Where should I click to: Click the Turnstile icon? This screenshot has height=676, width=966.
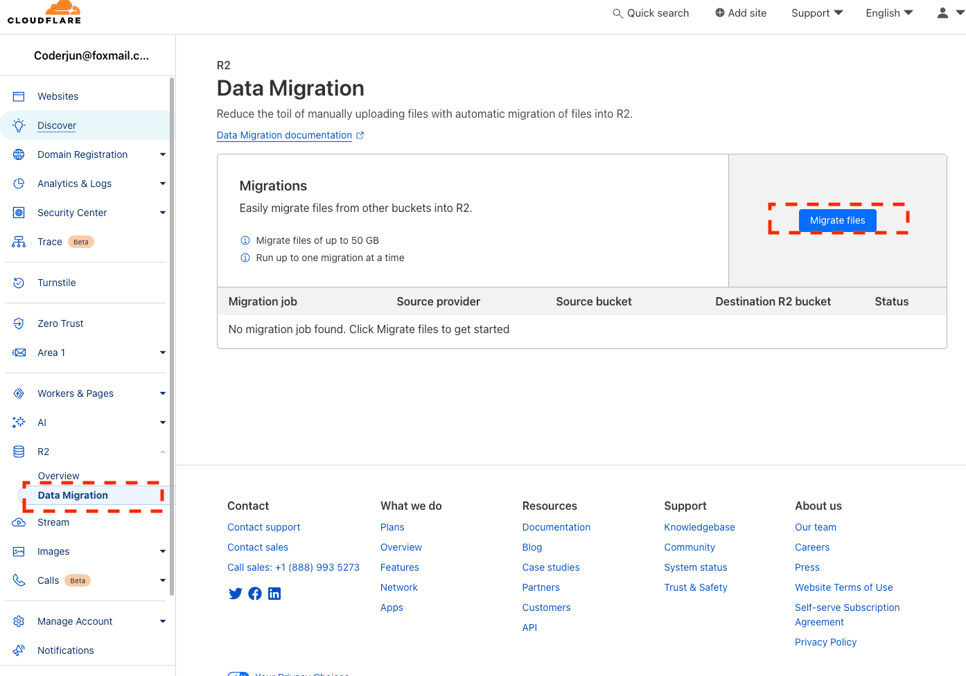(19, 283)
